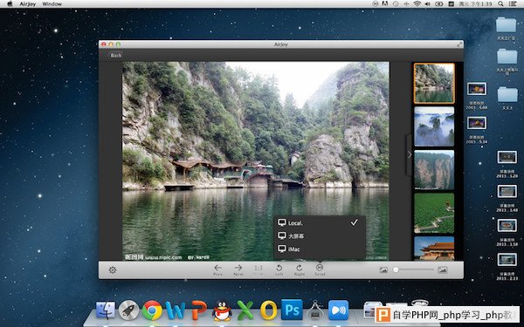Select the highlighted lake cliff thumbnail
The width and height of the screenshot is (524, 327).
pyautogui.click(x=434, y=84)
